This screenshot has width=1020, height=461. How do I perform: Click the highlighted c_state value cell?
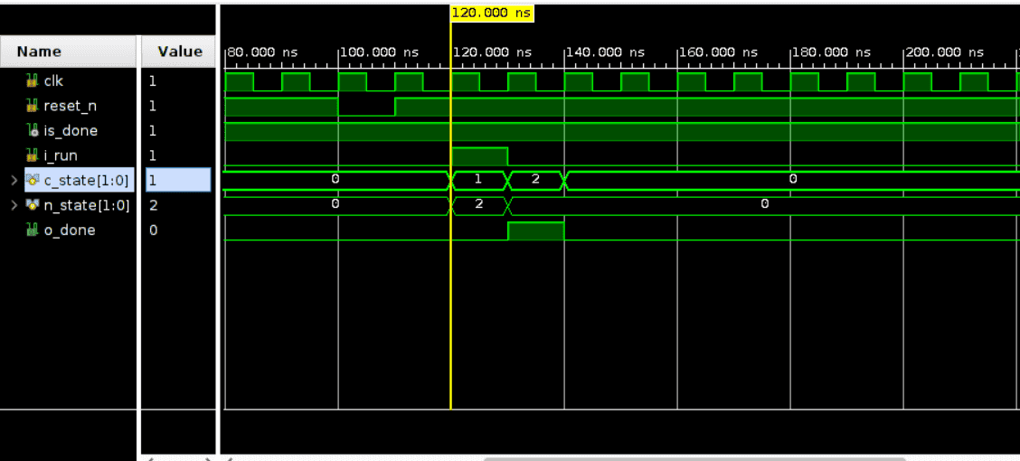(178, 180)
